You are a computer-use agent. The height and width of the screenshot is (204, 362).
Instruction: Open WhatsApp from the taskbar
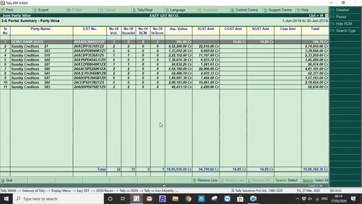201,199
